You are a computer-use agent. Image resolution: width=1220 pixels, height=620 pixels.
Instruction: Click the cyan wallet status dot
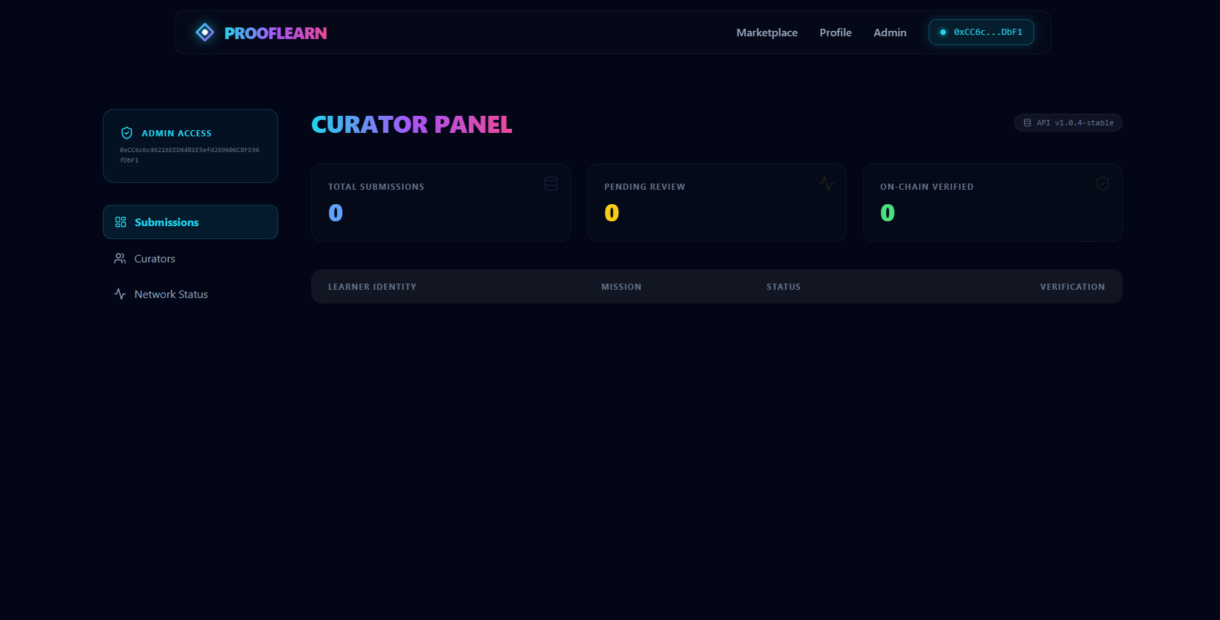943,32
